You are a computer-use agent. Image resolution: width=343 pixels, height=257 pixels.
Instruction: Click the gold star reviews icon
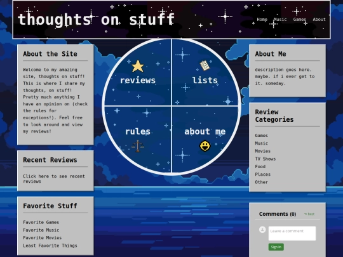pos(138,66)
